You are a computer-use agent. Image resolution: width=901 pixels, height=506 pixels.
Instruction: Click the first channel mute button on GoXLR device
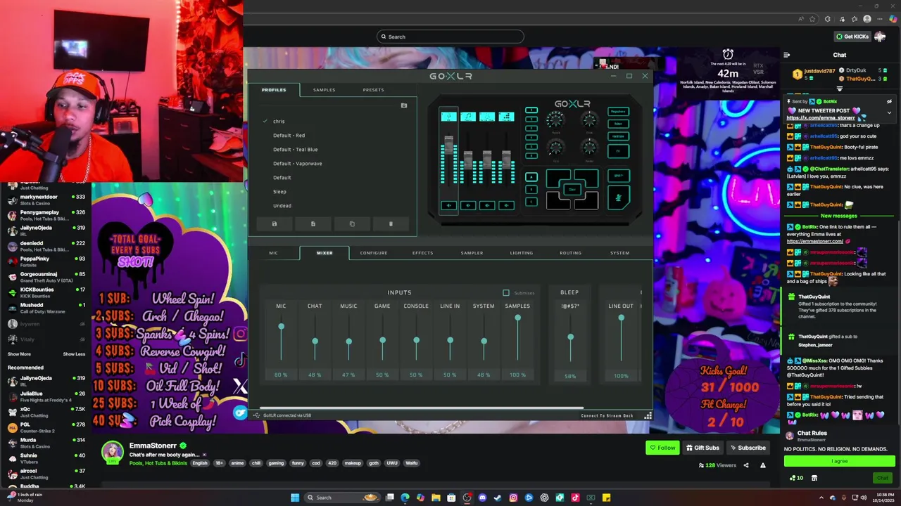(448, 205)
